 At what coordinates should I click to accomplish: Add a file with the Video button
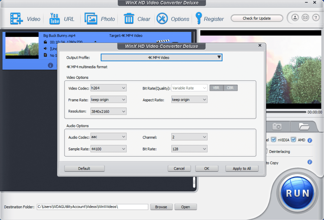pyautogui.click(x=25, y=19)
